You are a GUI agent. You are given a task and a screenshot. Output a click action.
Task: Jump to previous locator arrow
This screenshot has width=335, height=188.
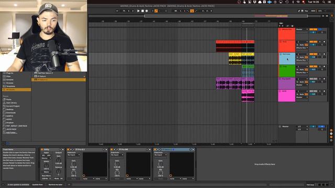click(x=280, y=26)
